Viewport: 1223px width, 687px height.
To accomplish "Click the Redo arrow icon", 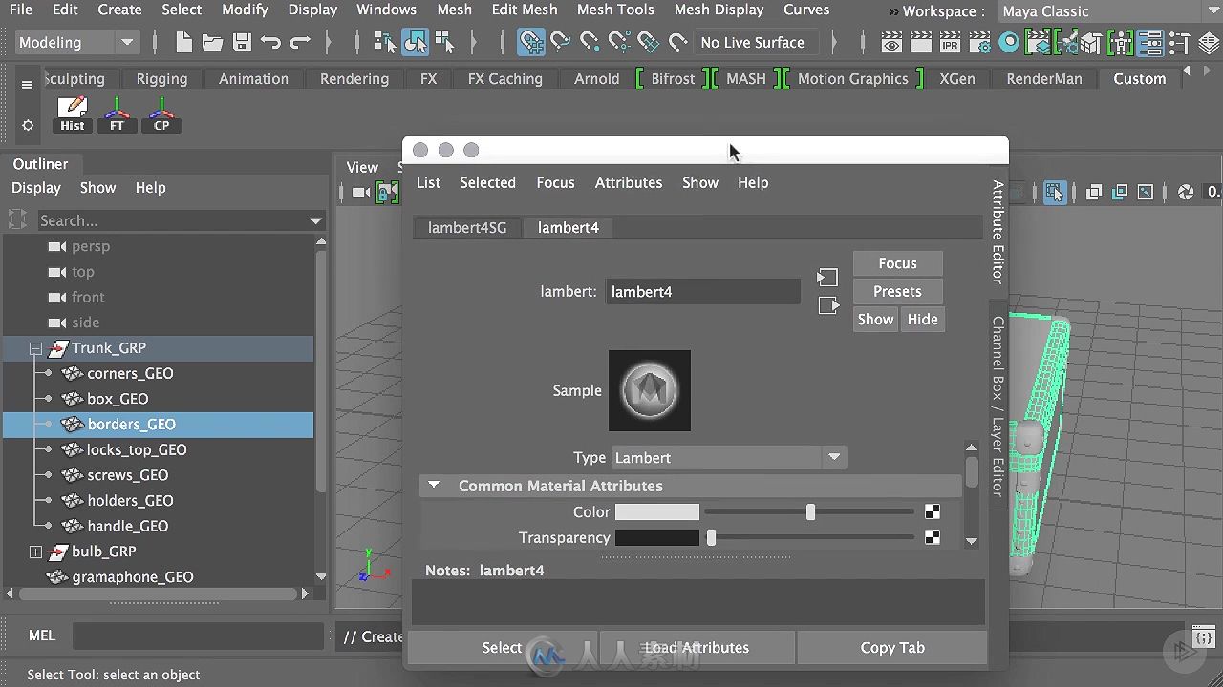I will point(300,42).
